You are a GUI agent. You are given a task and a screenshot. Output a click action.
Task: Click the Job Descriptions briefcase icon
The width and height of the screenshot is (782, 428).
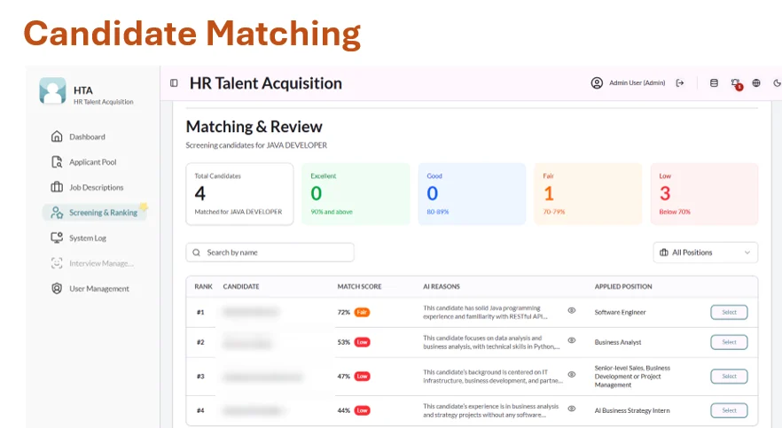[57, 187]
